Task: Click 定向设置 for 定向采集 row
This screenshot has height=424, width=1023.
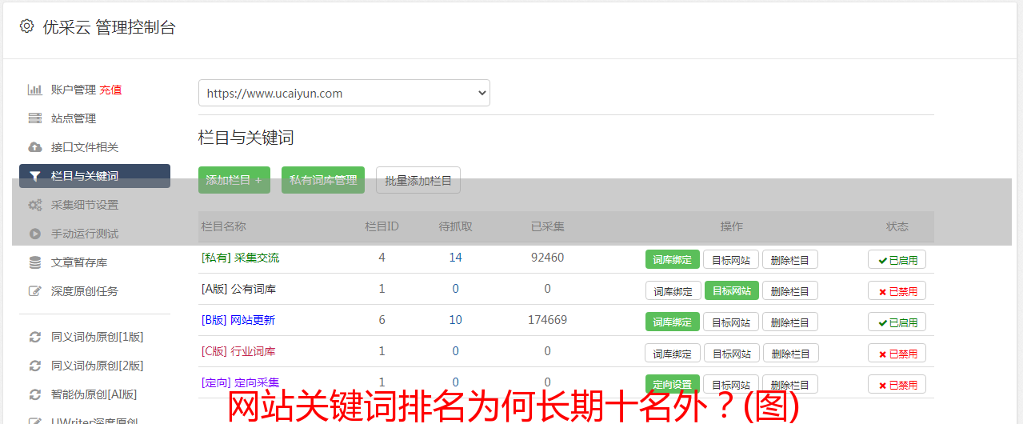Action: pyautogui.click(x=673, y=384)
